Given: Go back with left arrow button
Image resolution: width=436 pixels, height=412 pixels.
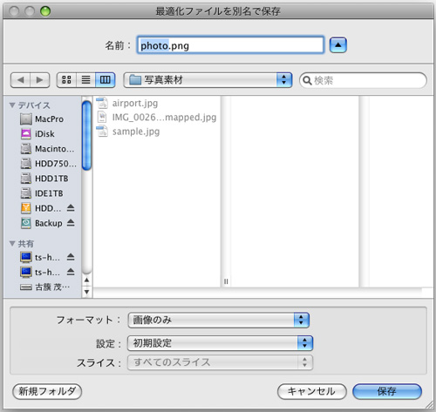Looking at the screenshot, I should point(20,80).
